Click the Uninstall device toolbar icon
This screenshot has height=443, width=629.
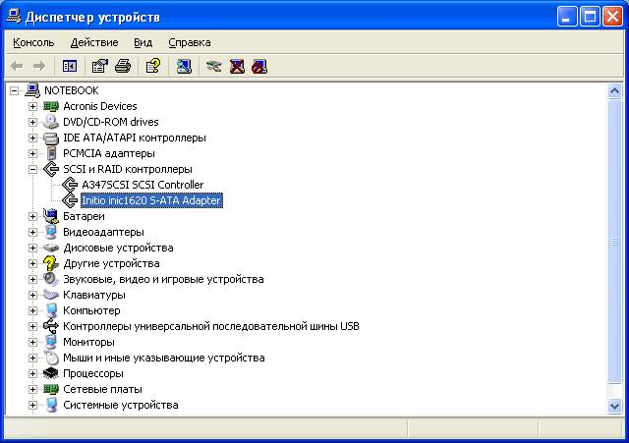pos(237,66)
